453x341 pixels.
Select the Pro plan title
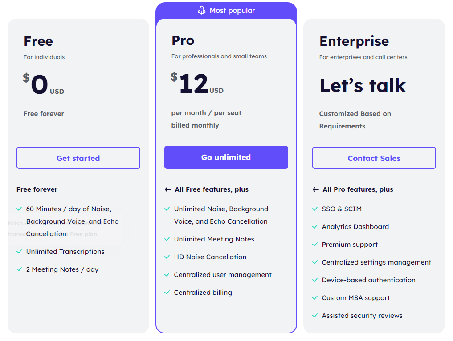(x=183, y=40)
